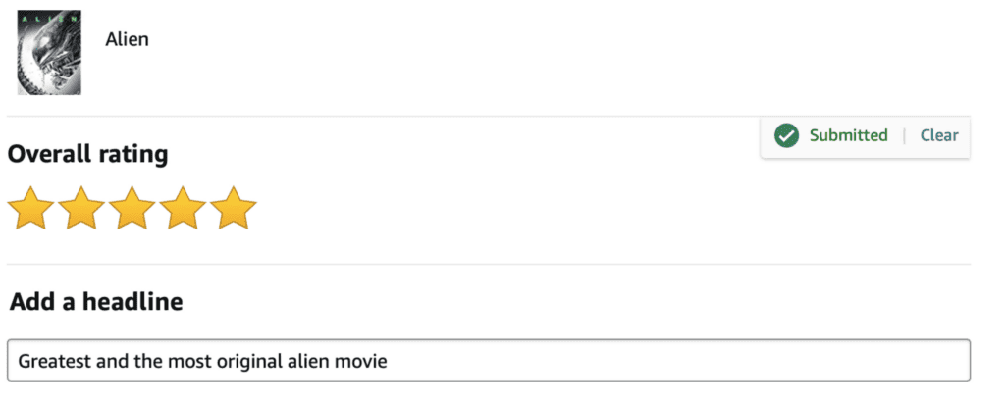Click the fifth star for top rating

click(233, 208)
